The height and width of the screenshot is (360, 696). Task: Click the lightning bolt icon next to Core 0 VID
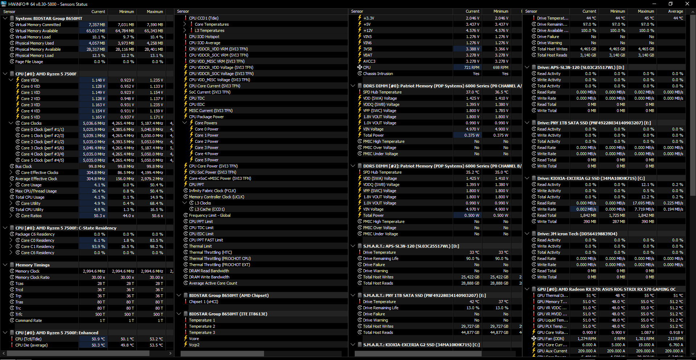[x=18, y=86]
